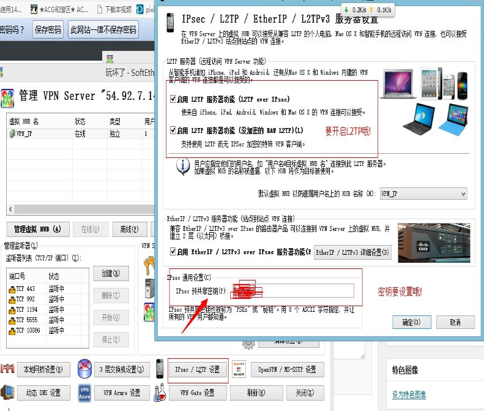The width and height of the screenshot is (484, 411).
Task: Click the IPsec pre-shared key input field
Action: click(292, 290)
